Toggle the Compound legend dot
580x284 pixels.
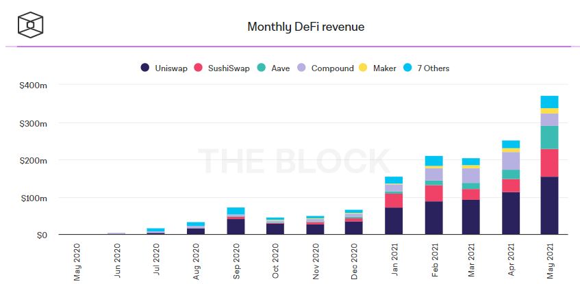[x=302, y=68]
